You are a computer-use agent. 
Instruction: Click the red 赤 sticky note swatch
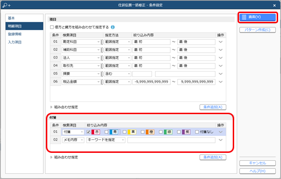click(96, 132)
